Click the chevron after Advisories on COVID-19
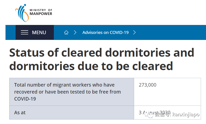This screenshot has height=124, width=206. pos(135,32)
